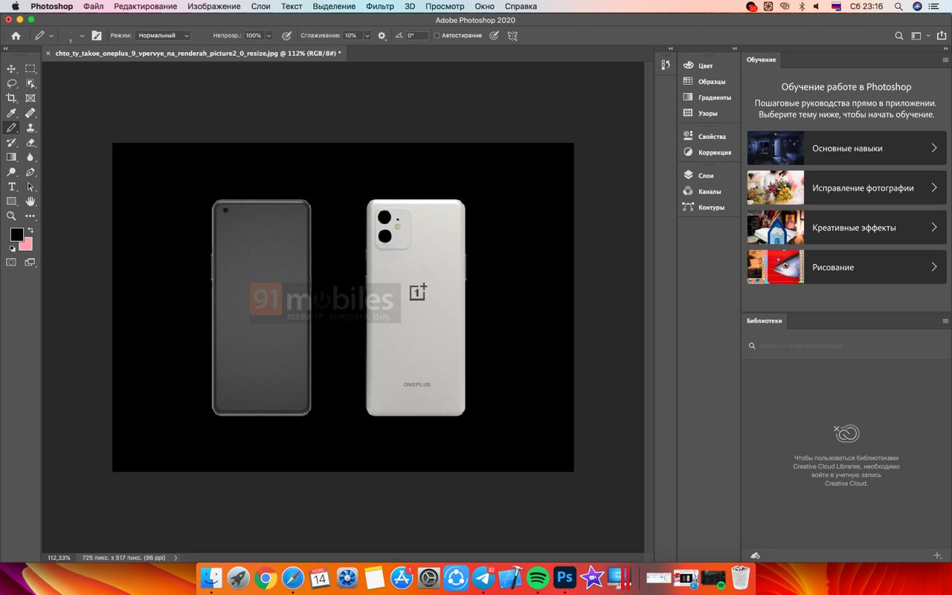952x595 pixels.
Task: Open the Свойства properties panel
Action: click(x=704, y=136)
